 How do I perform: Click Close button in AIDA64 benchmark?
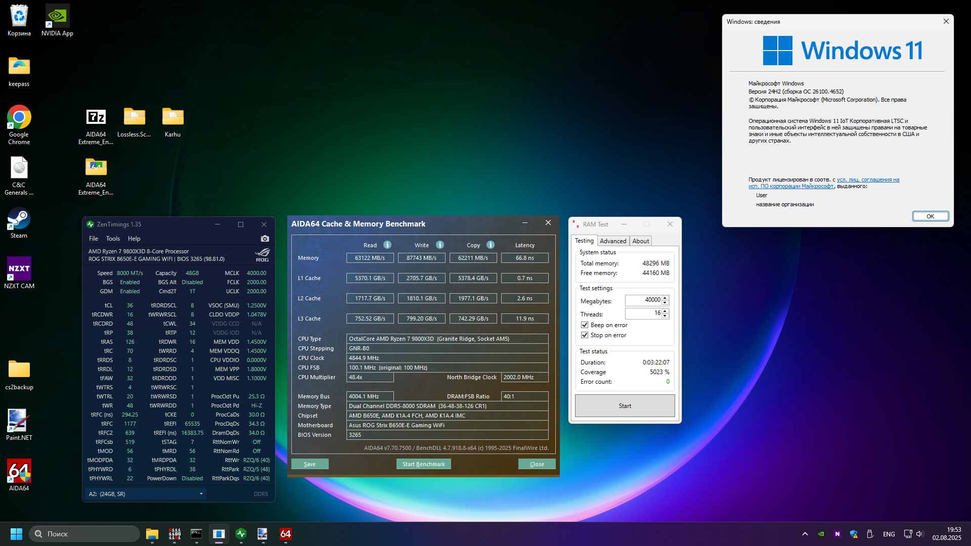[x=537, y=464]
